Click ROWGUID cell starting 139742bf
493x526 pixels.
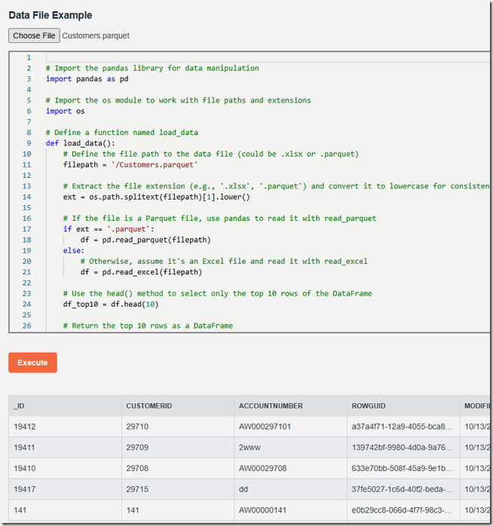click(x=403, y=448)
